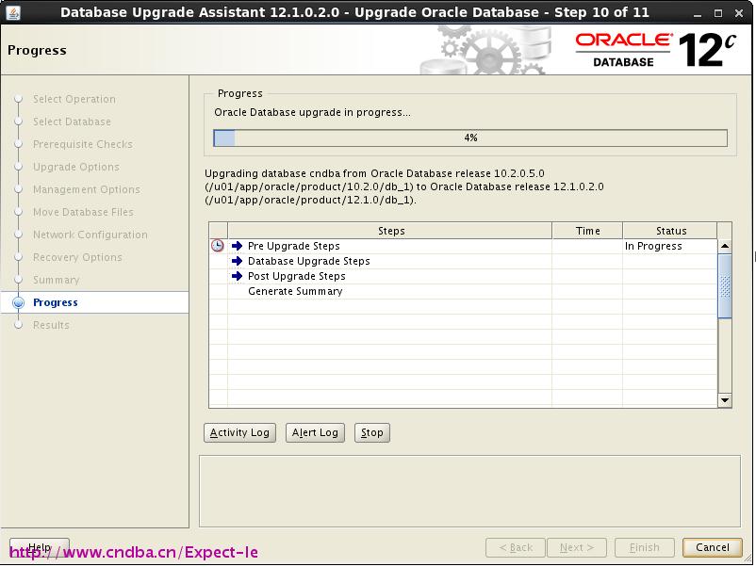Click the blue arrow next to Database Upgrade Steps
This screenshot has height=567, width=756.
click(x=237, y=261)
